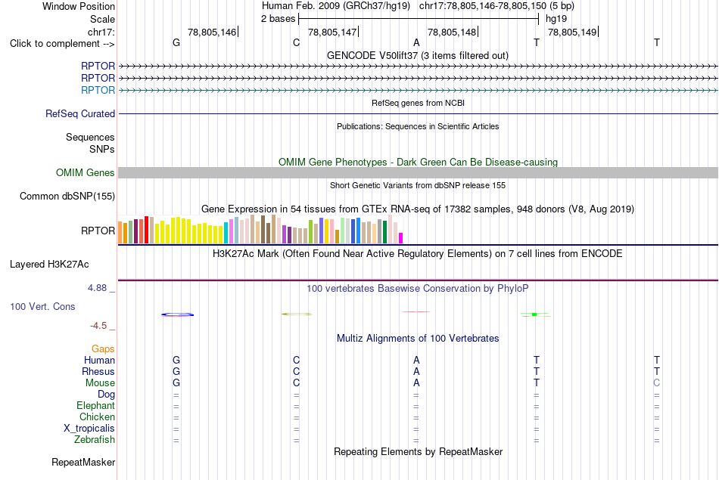Click base C in the sequence ruler
This screenshot has height=480, width=719.
[296, 42]
